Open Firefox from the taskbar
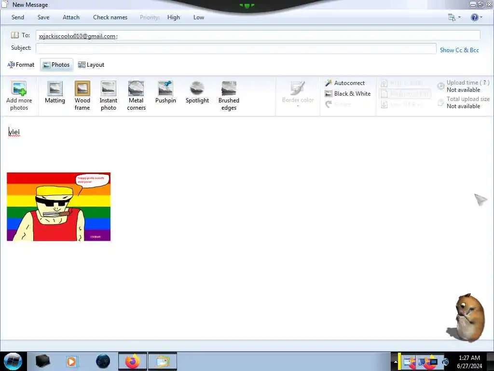The image size is (494, 371). click(x=133, y=361)
